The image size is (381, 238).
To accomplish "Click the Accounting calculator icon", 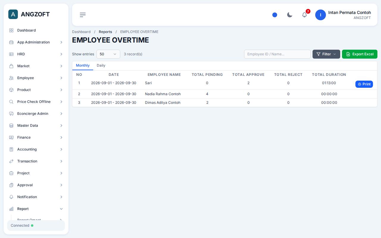I will (11, 149).
